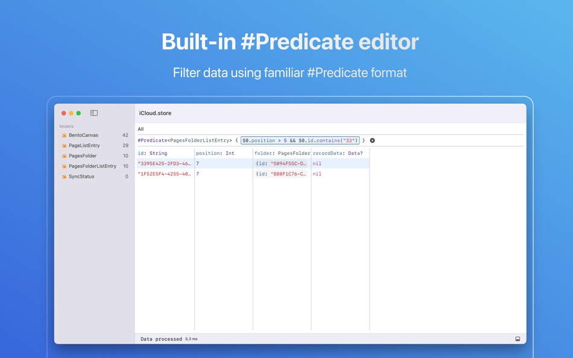This screenshot has width=573, height=358.
Task: Click nil recordData in first row
Action: (317, 163)
